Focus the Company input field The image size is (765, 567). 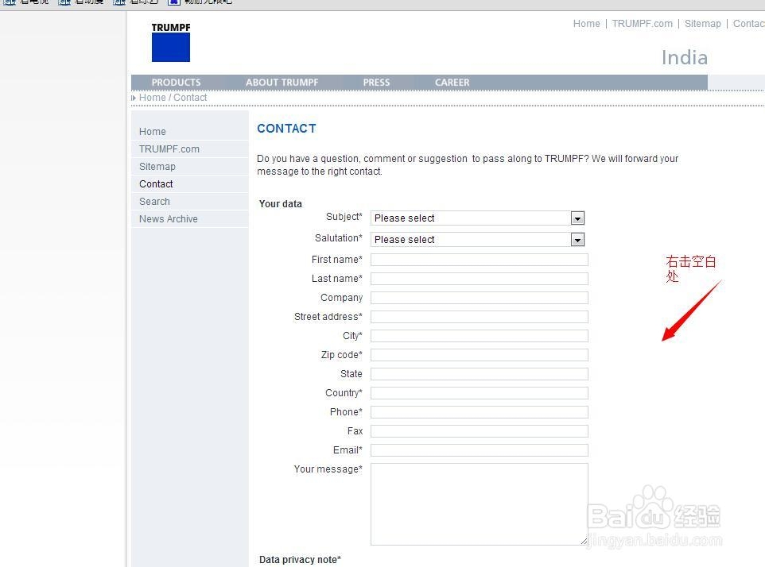coord(479,298)
